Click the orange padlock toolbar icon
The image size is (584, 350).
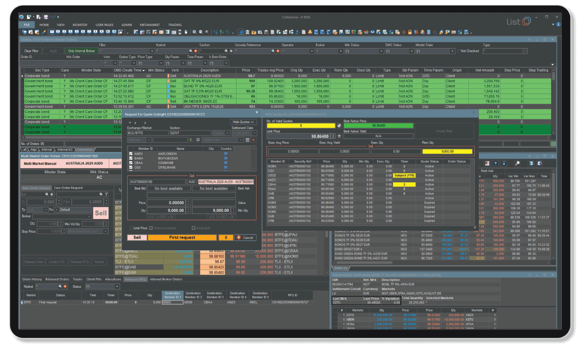[410, 32]
